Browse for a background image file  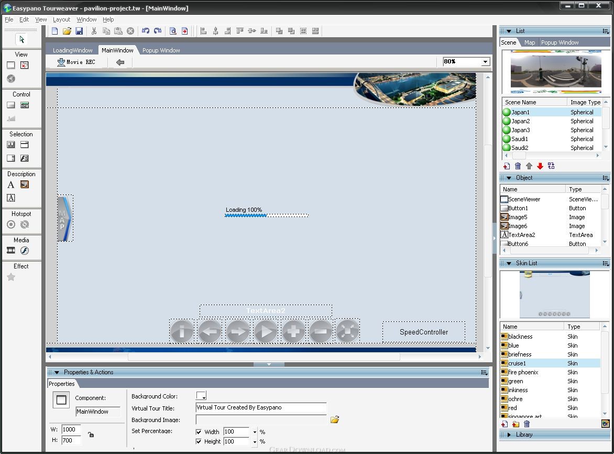(x=334, y=419)
